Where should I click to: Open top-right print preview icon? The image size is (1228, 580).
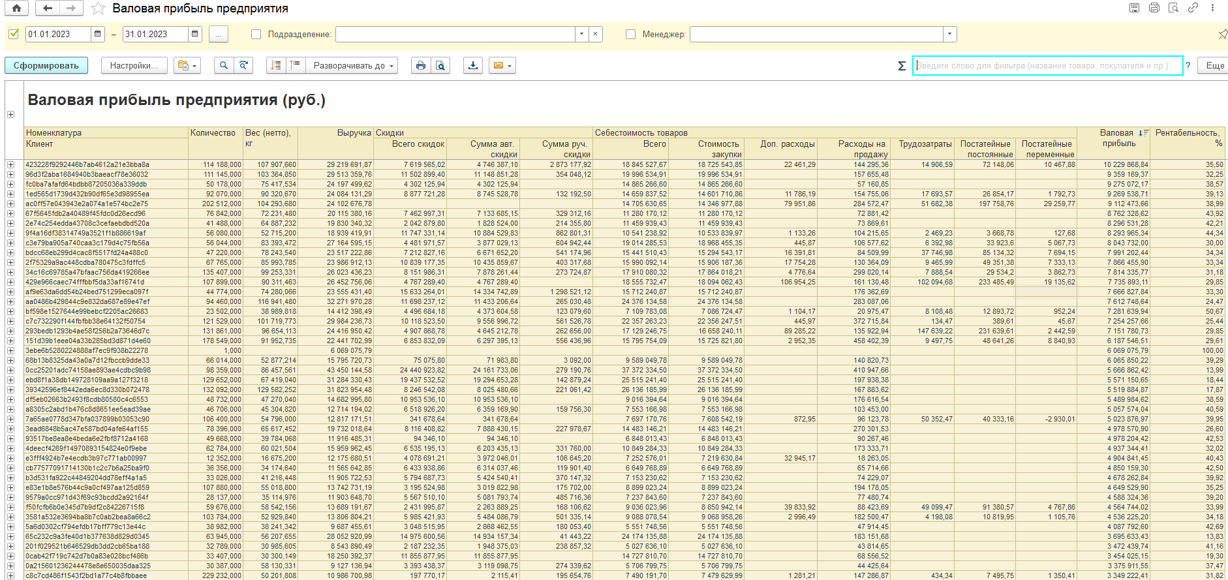1173,8
